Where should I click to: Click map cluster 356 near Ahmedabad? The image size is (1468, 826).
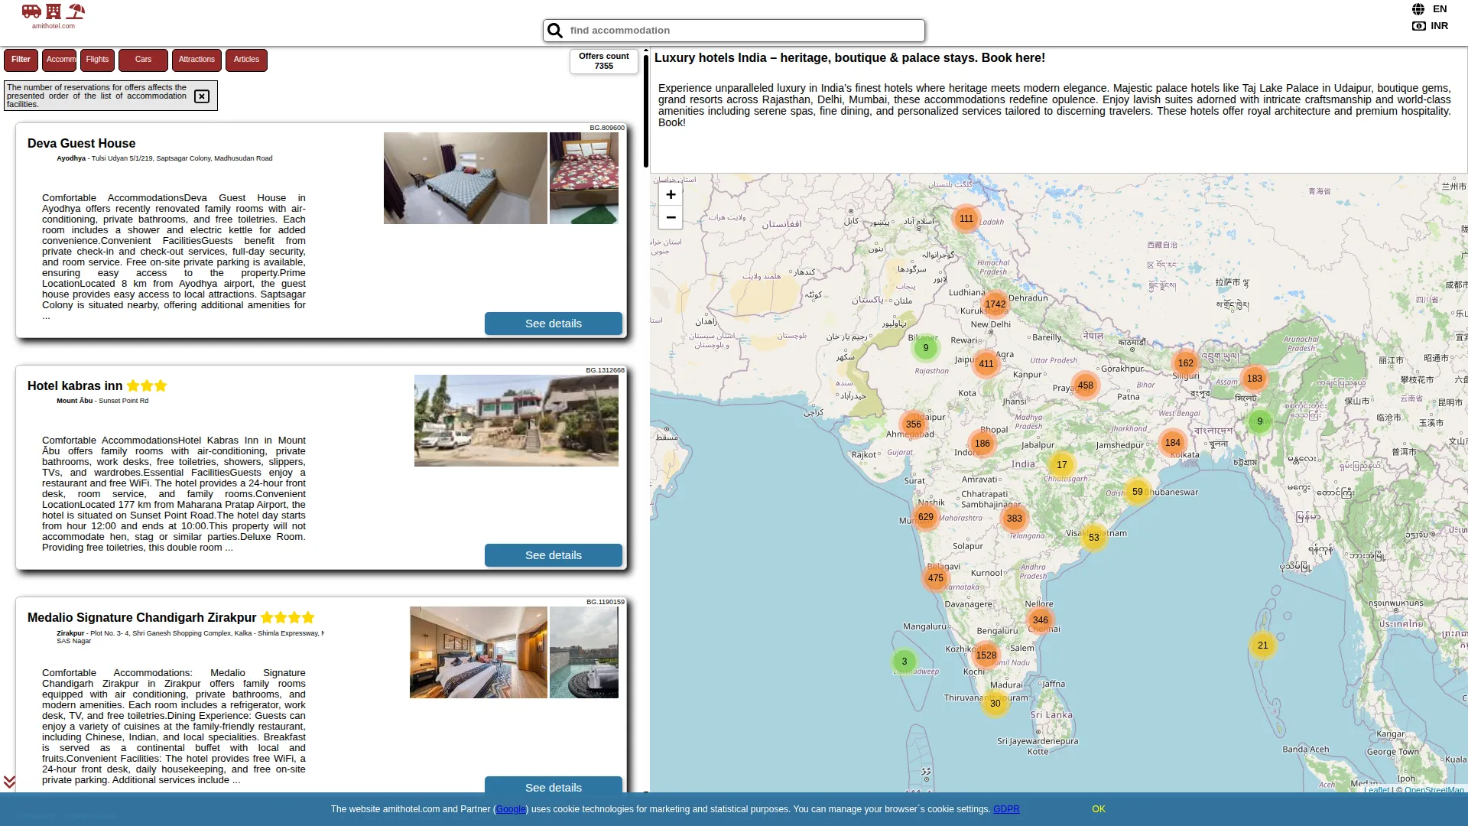(914, 424)
